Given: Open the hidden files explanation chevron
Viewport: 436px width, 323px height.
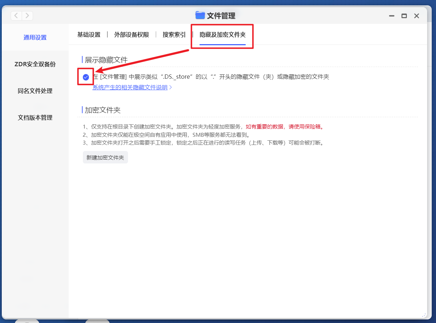Looking at the screenshot, I should point(171,87).
